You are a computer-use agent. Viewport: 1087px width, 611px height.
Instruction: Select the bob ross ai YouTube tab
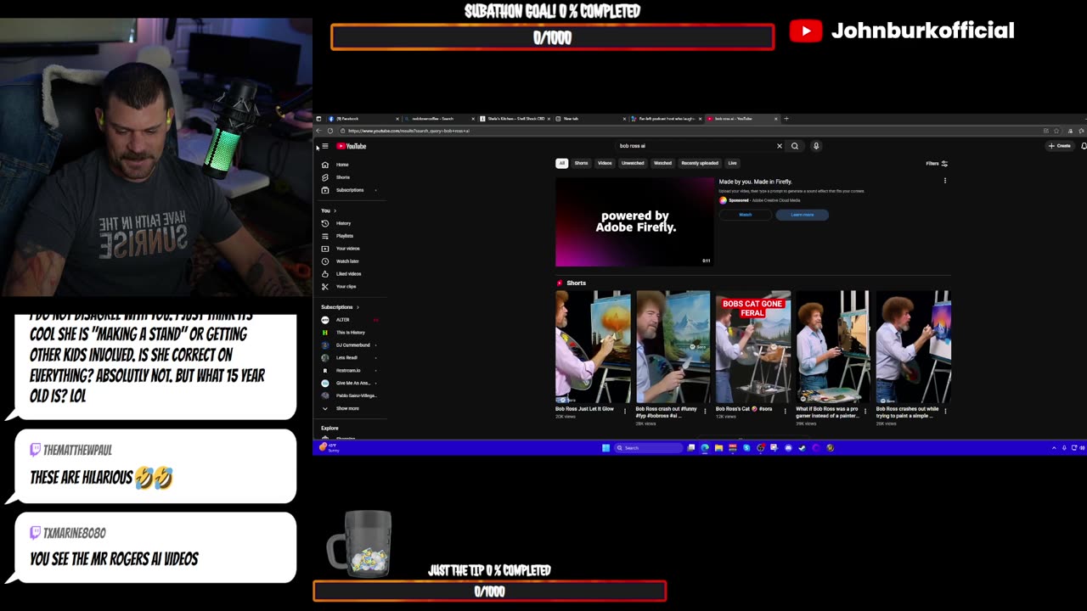(x=741, y=119)
